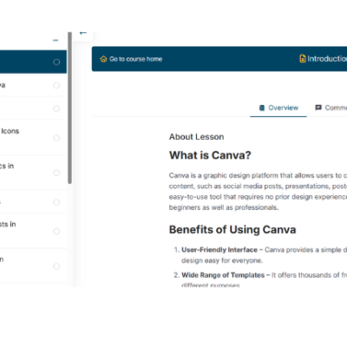Image resolution: width=347 pixels, height=347 pixels.
Task: Toggle completion circle for the 'sts in' lesson
Action: (56, 232)
